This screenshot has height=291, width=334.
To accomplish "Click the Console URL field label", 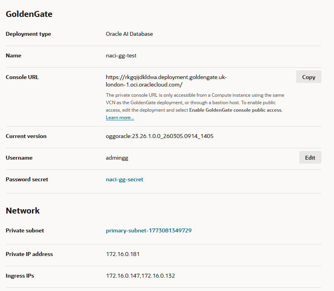I will click(22, 77).
